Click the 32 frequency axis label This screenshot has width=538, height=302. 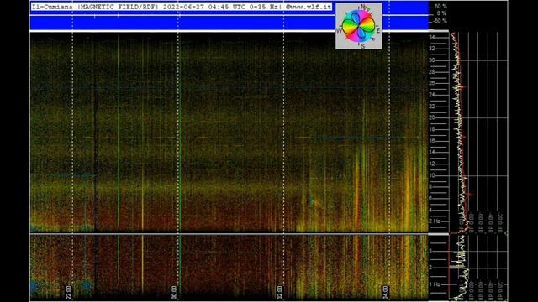point(432,49)
